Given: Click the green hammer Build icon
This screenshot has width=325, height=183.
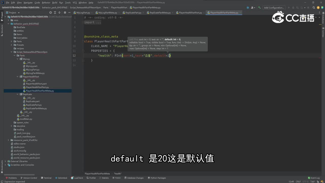Looking at the screenshot, I should coord(259,8).
